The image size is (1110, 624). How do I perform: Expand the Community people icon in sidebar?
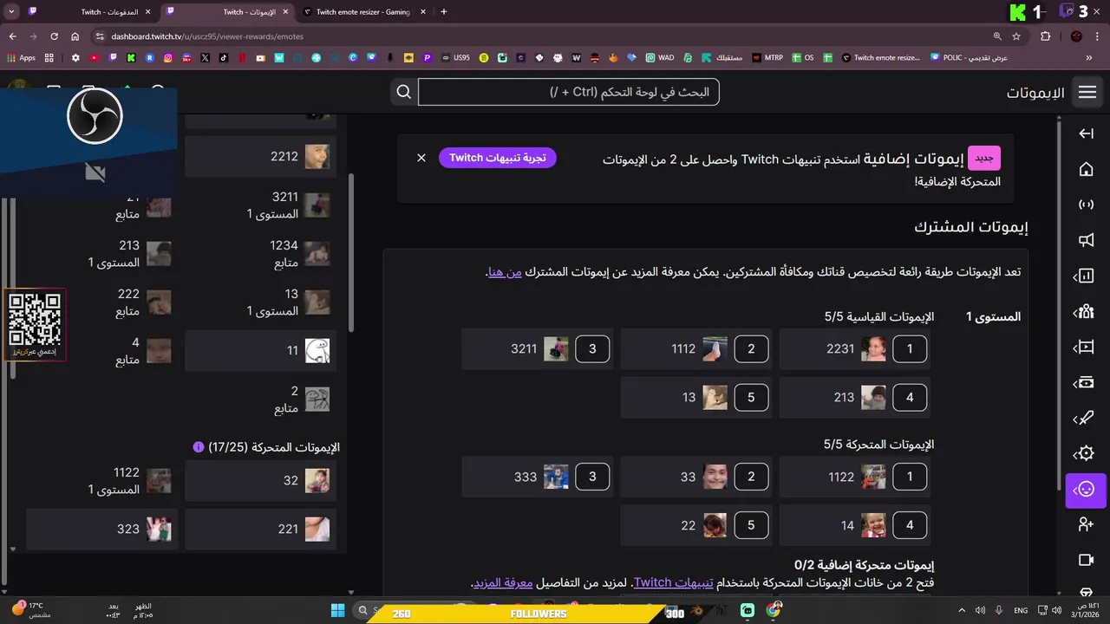point(1084,312)
